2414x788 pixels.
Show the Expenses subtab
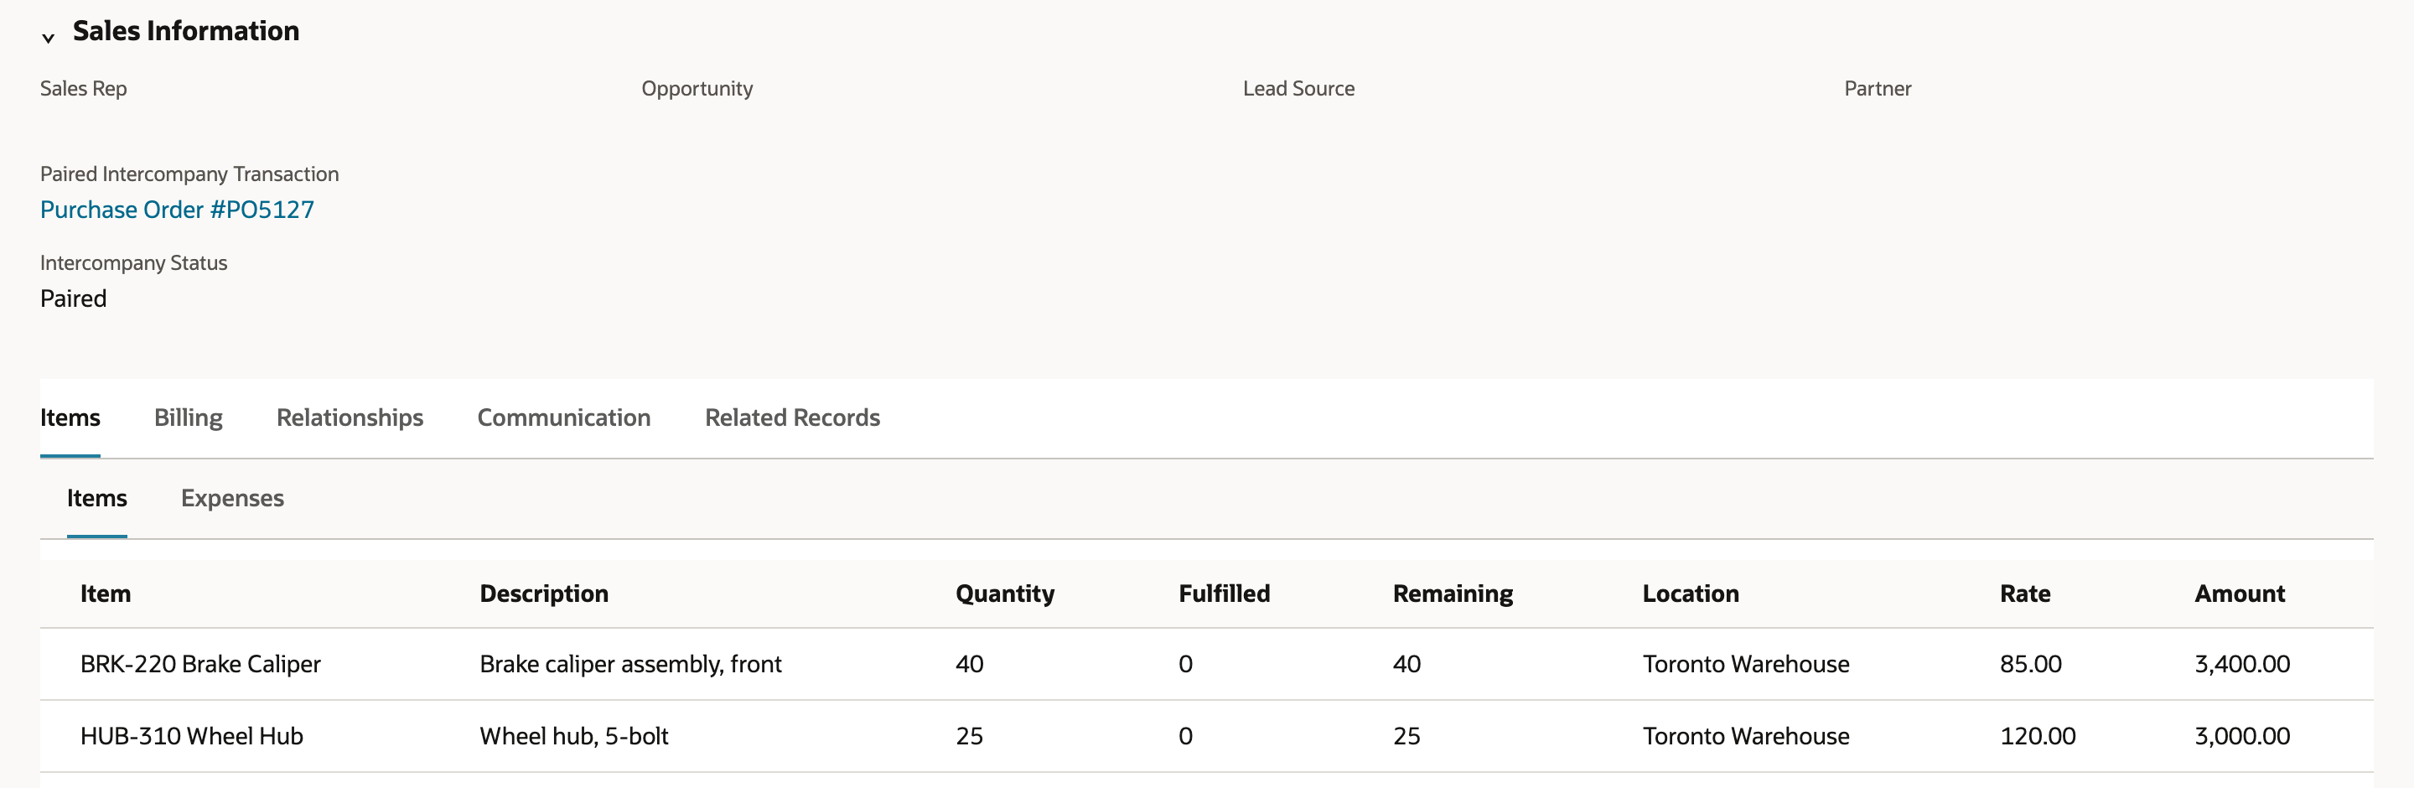tap(232, 498)
